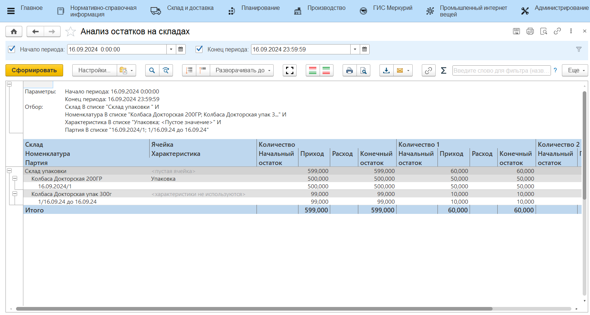
Task: Open the Производство menu section
Action: tap(326, 8)
